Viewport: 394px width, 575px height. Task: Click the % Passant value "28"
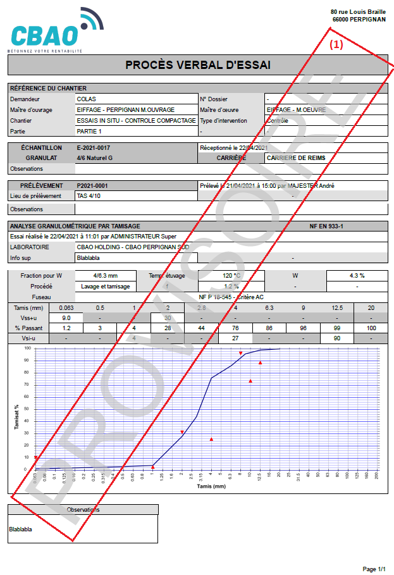click(168, 328)
